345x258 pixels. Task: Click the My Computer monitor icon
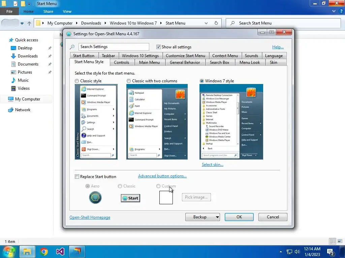(11, 99)
